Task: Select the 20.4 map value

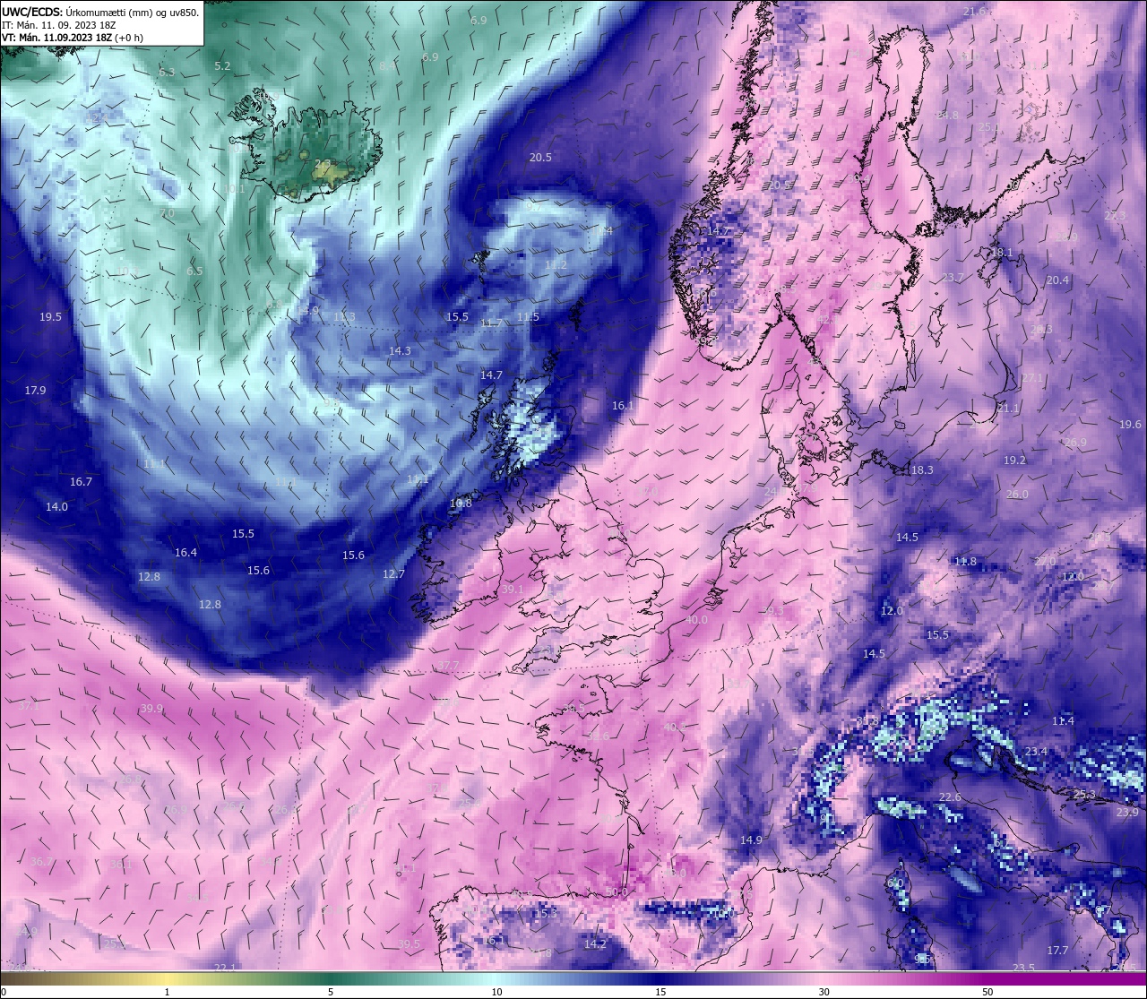Action: [x=1057, y=280]
